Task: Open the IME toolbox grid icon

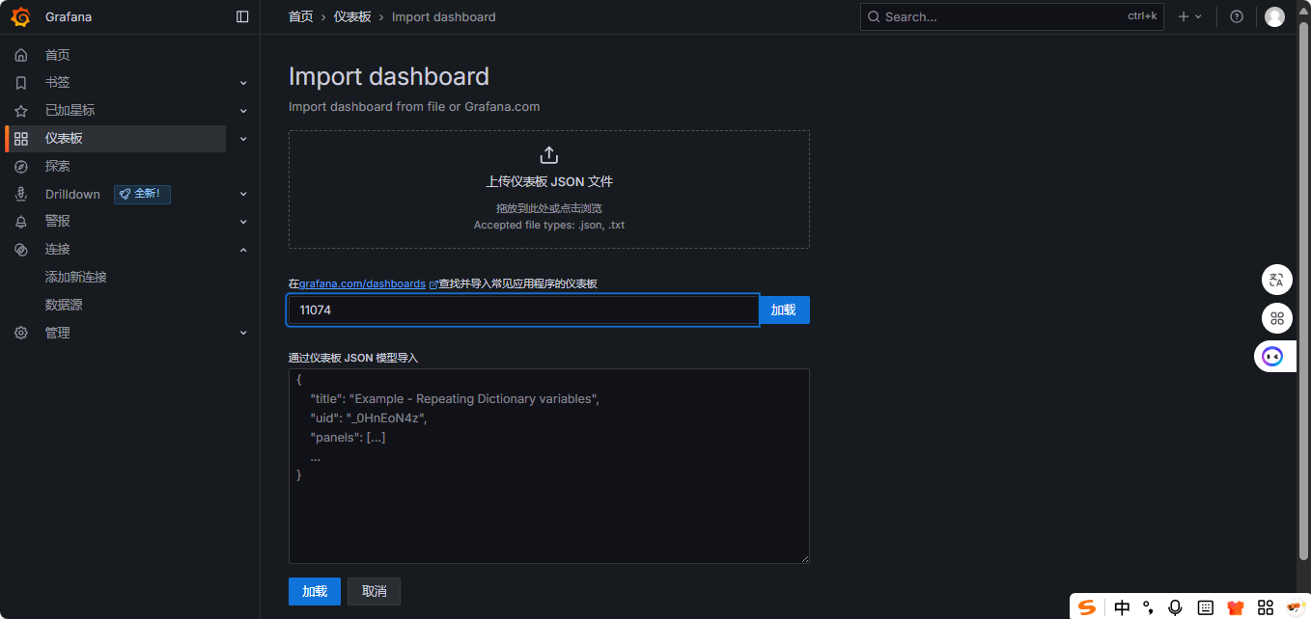Action: pos(1266,607)
